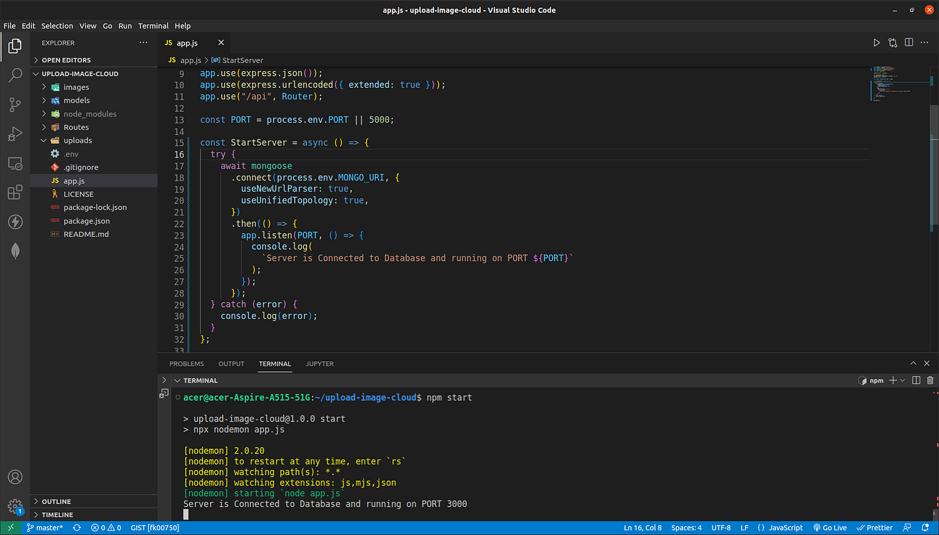Screen dimensions: 939x535
Task: Switch to the PROBLEMS tab
Action: [186, 364]
